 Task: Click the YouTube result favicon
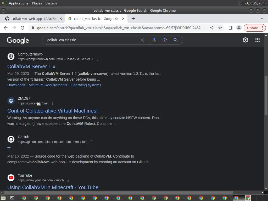pyautogui.click(x=11, y=178)
